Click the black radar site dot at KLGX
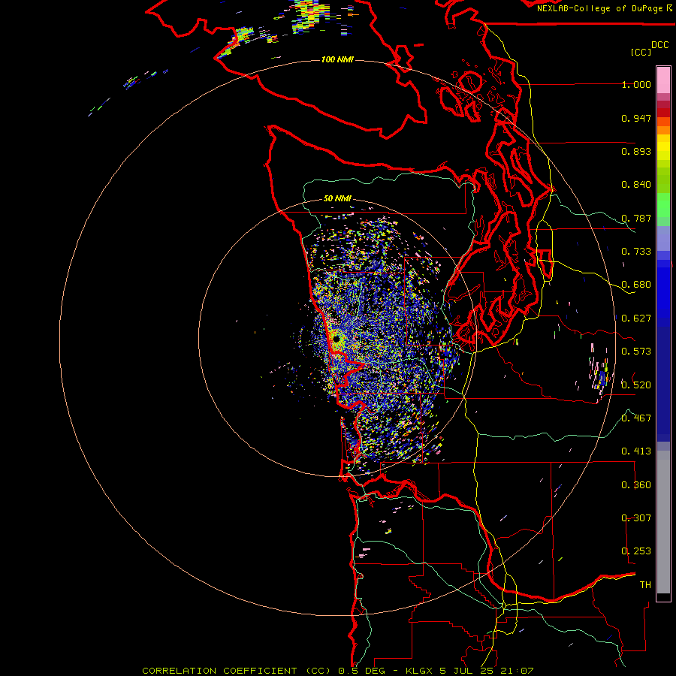This screenshot has width=676, height=676. [336, 340]
